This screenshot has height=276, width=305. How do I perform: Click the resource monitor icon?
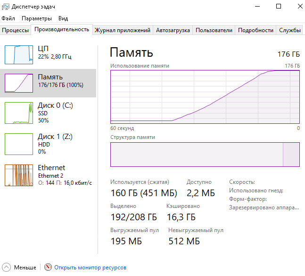[48, 267]
